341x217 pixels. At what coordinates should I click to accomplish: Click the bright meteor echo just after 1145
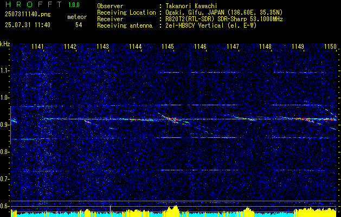point(172,119)
